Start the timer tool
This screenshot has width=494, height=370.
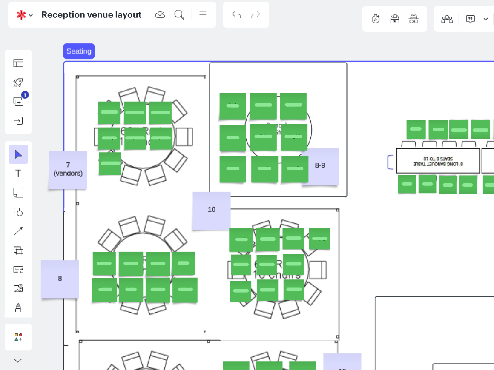pos(376,19)
